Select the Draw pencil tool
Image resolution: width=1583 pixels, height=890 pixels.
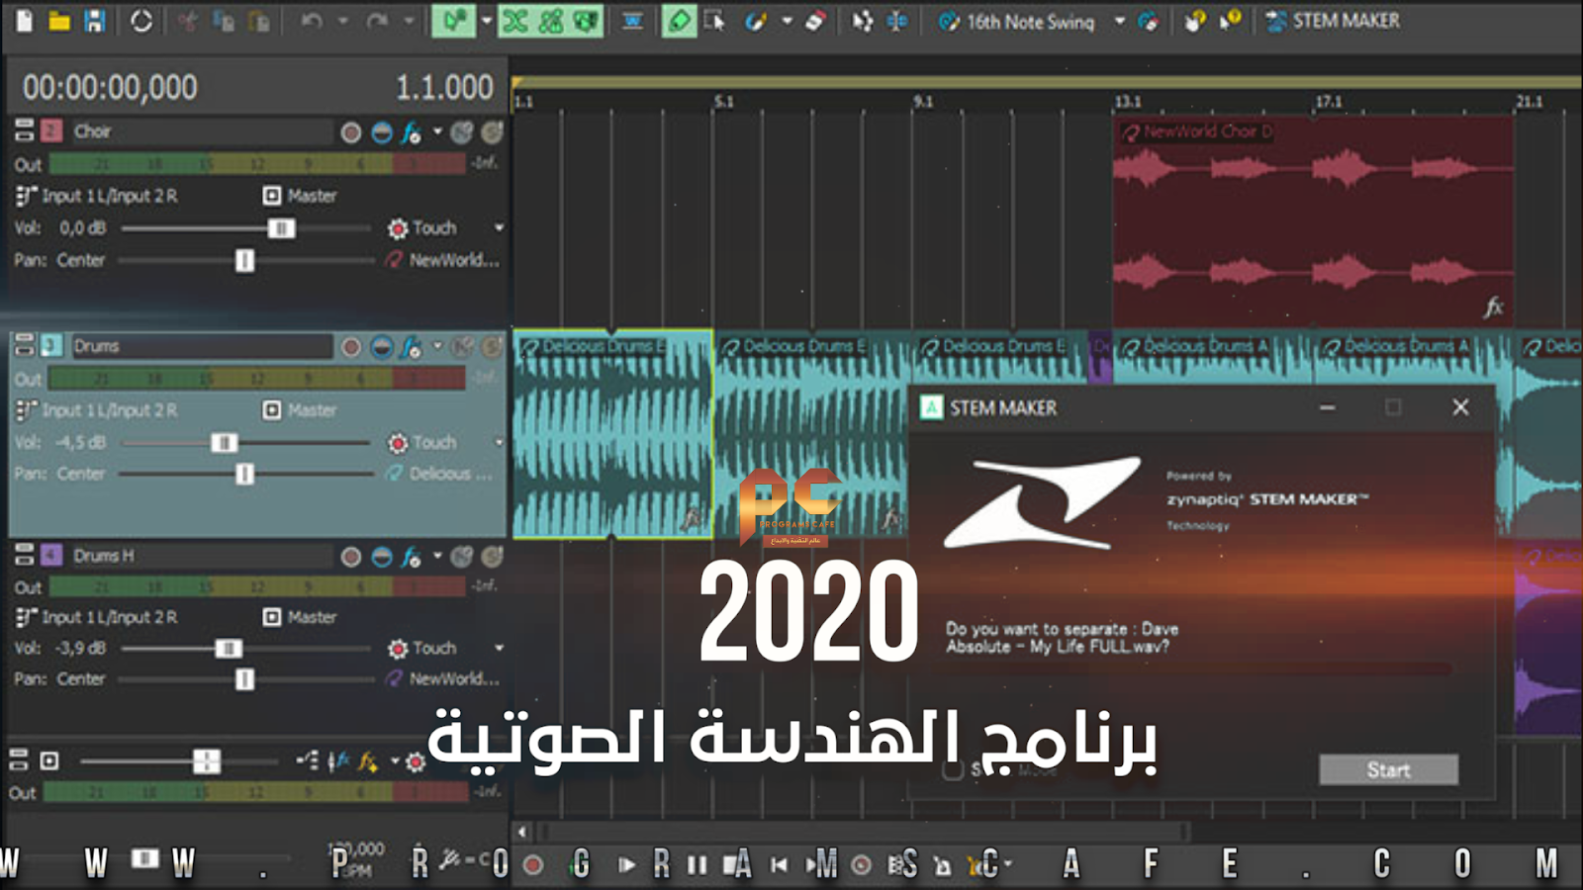(679, 21)
